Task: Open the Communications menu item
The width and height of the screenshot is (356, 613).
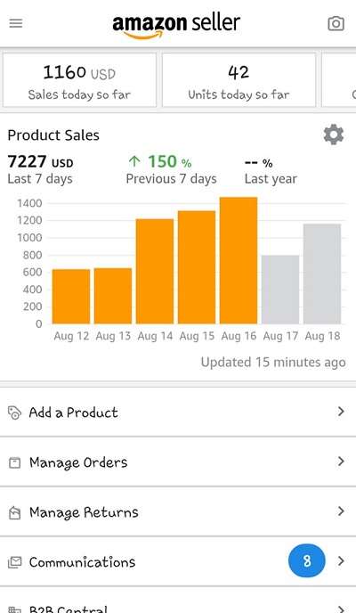Action: pos(178,561)
